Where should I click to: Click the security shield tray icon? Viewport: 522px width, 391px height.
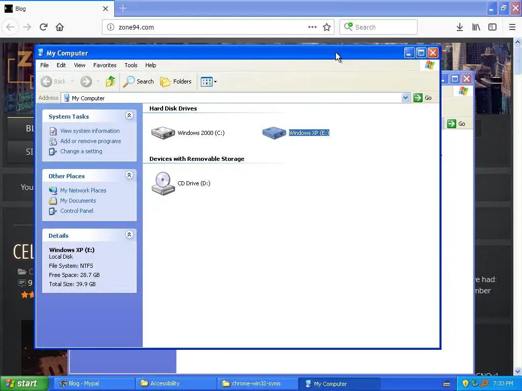465,384
